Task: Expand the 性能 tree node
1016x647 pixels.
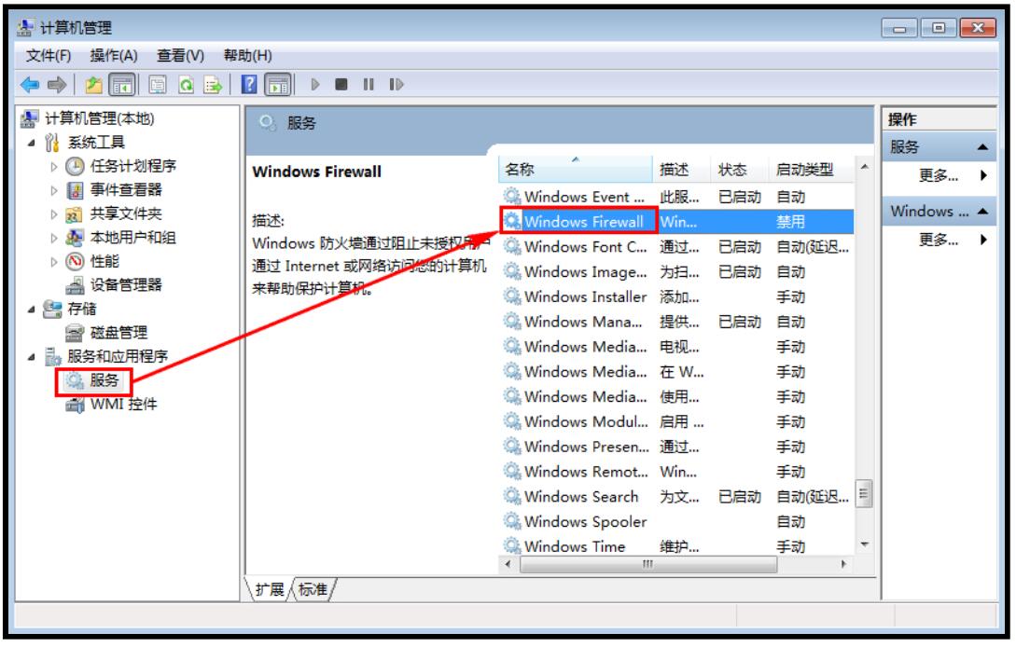Action: 54,262
